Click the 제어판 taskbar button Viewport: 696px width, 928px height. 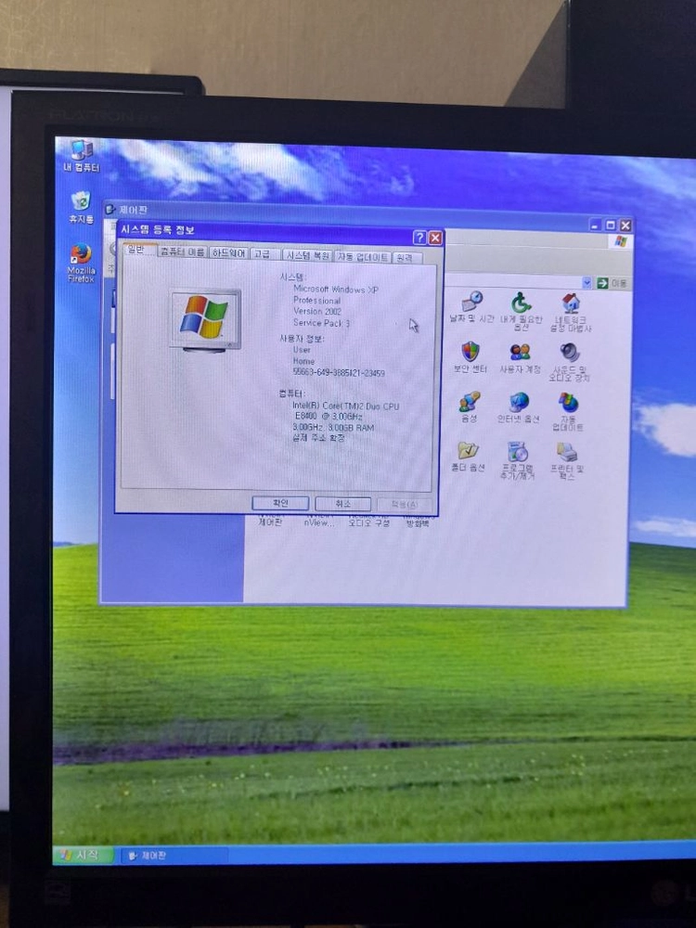point(174,856)
